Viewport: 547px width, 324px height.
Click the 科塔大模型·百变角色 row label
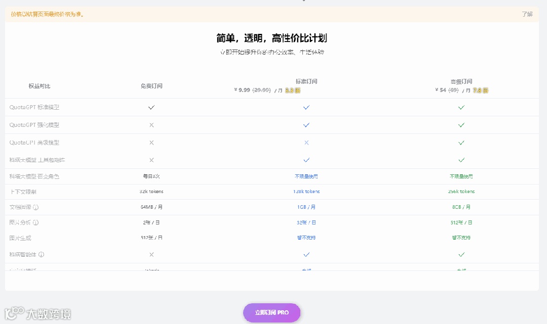(x=34, y=176)
